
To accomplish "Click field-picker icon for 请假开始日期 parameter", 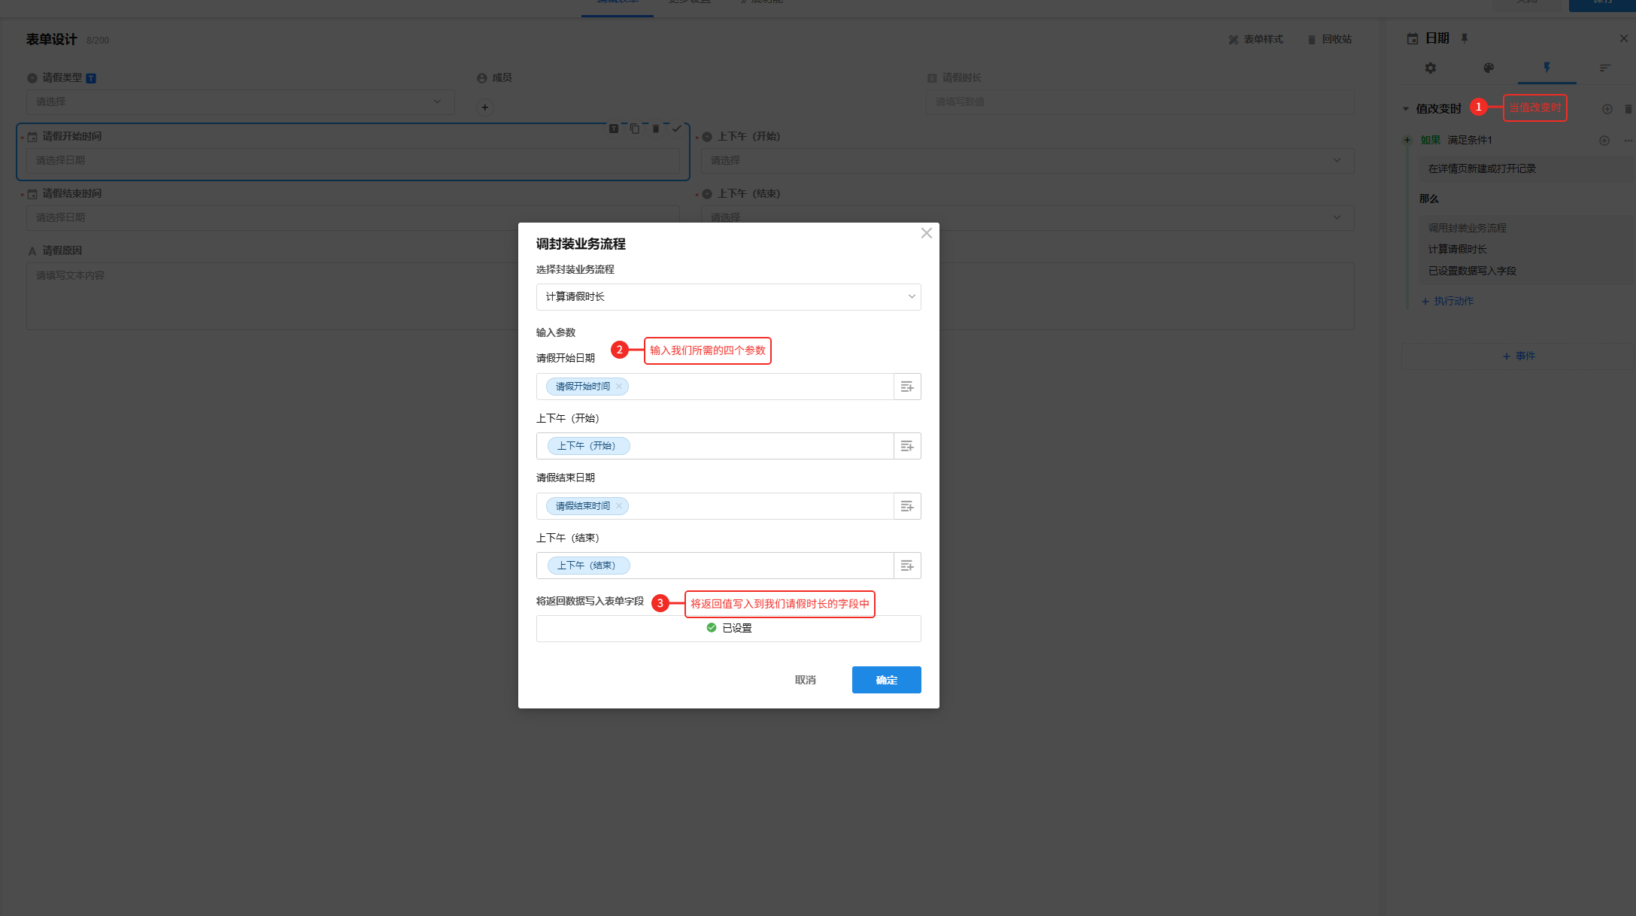I will [x=907, y=387].
